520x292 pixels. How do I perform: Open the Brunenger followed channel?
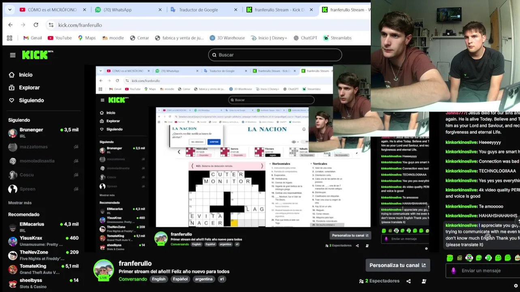(x=43, y=133)
